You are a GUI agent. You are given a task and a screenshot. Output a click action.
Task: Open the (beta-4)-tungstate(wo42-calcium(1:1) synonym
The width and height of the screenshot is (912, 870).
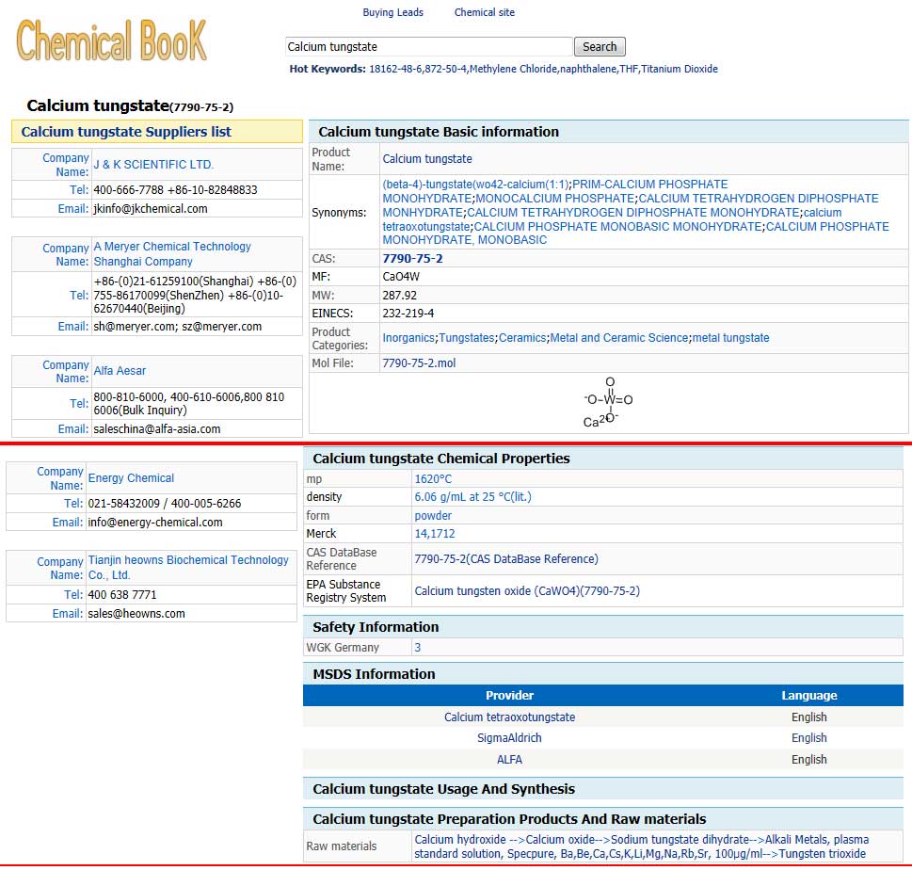click(x=475, y=185)
